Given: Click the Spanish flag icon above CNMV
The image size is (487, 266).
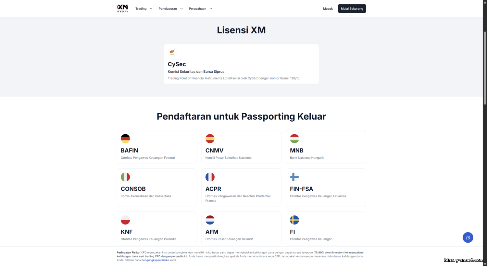Looking at the screenshot, I should (x=210, y=139).
